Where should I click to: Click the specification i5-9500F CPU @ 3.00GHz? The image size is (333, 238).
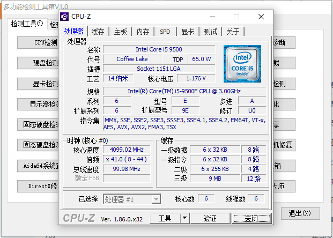click(x=184, y=91)
